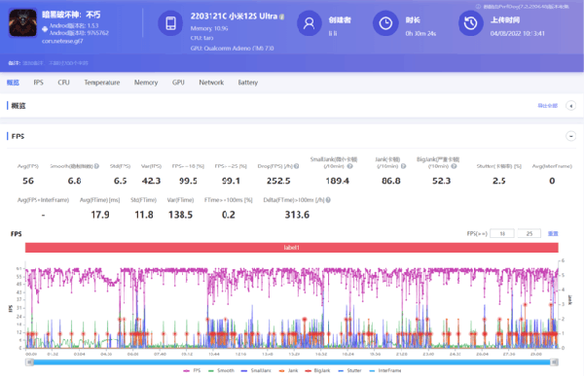The image size is (584, 376).
Task: Open the help icon next to Jank(/10min)
Action: coord(403,166)
